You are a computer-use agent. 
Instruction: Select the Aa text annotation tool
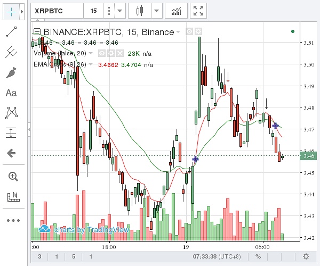pos(11,93)
